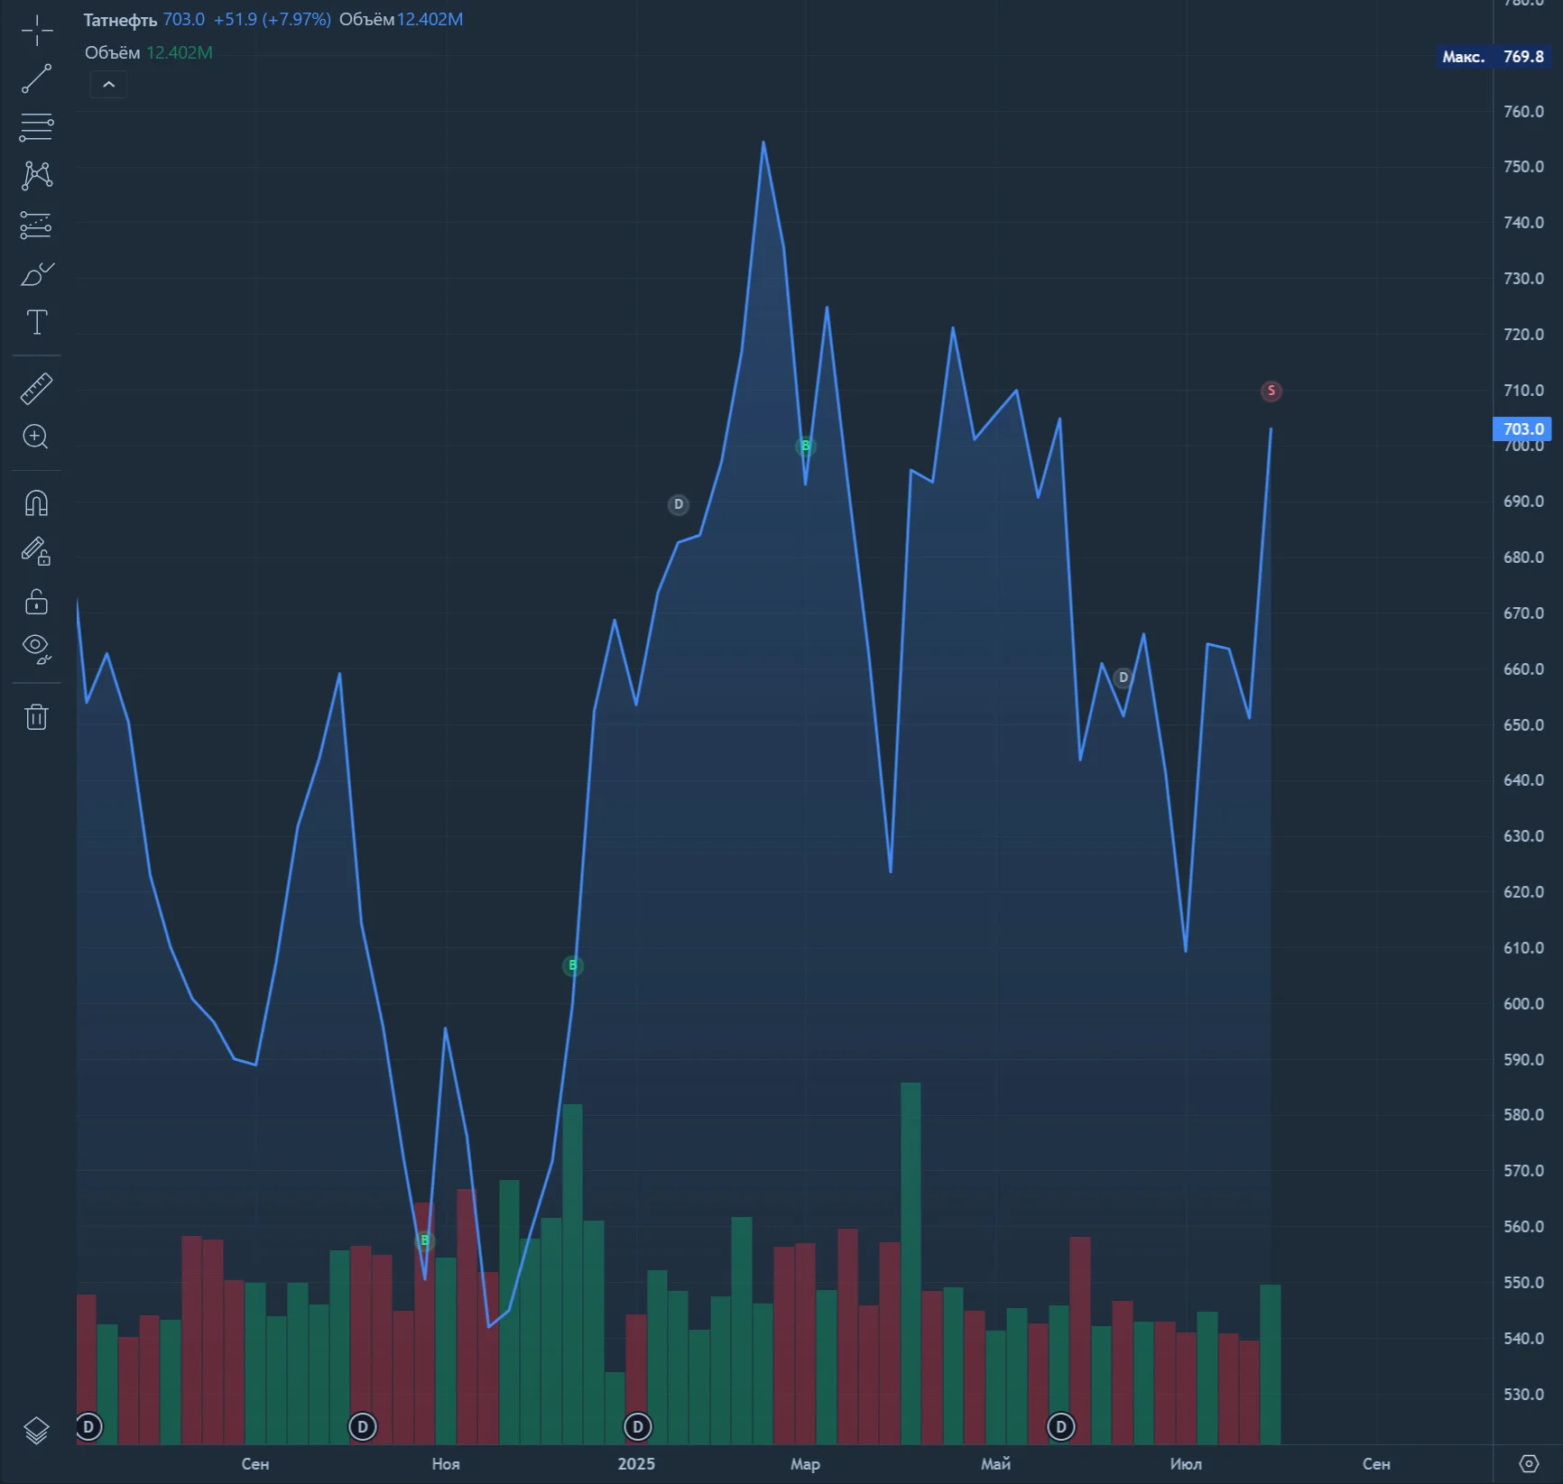Screen dimensions: 1563x1484
Task: Select the text annotation tool
Action: [x=37, y=322]
